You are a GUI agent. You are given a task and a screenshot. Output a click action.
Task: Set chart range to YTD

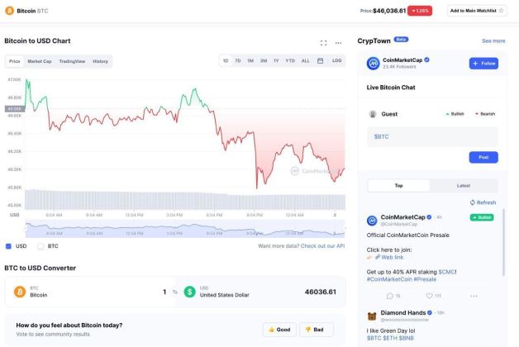[290, 61]
